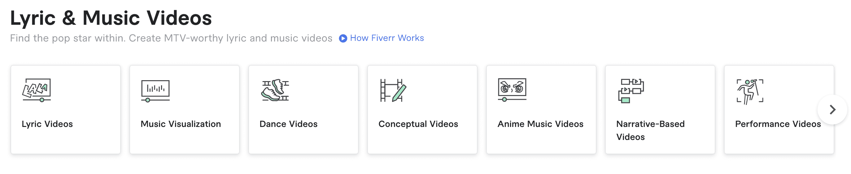The image size is (851, 174).
Task: Select the Music Visualization label
Action: click(x=181, y=124)
